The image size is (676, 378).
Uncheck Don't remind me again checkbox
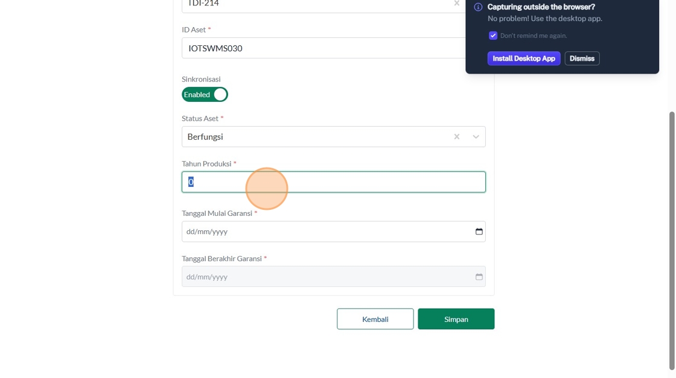click(x=493, y=36)
